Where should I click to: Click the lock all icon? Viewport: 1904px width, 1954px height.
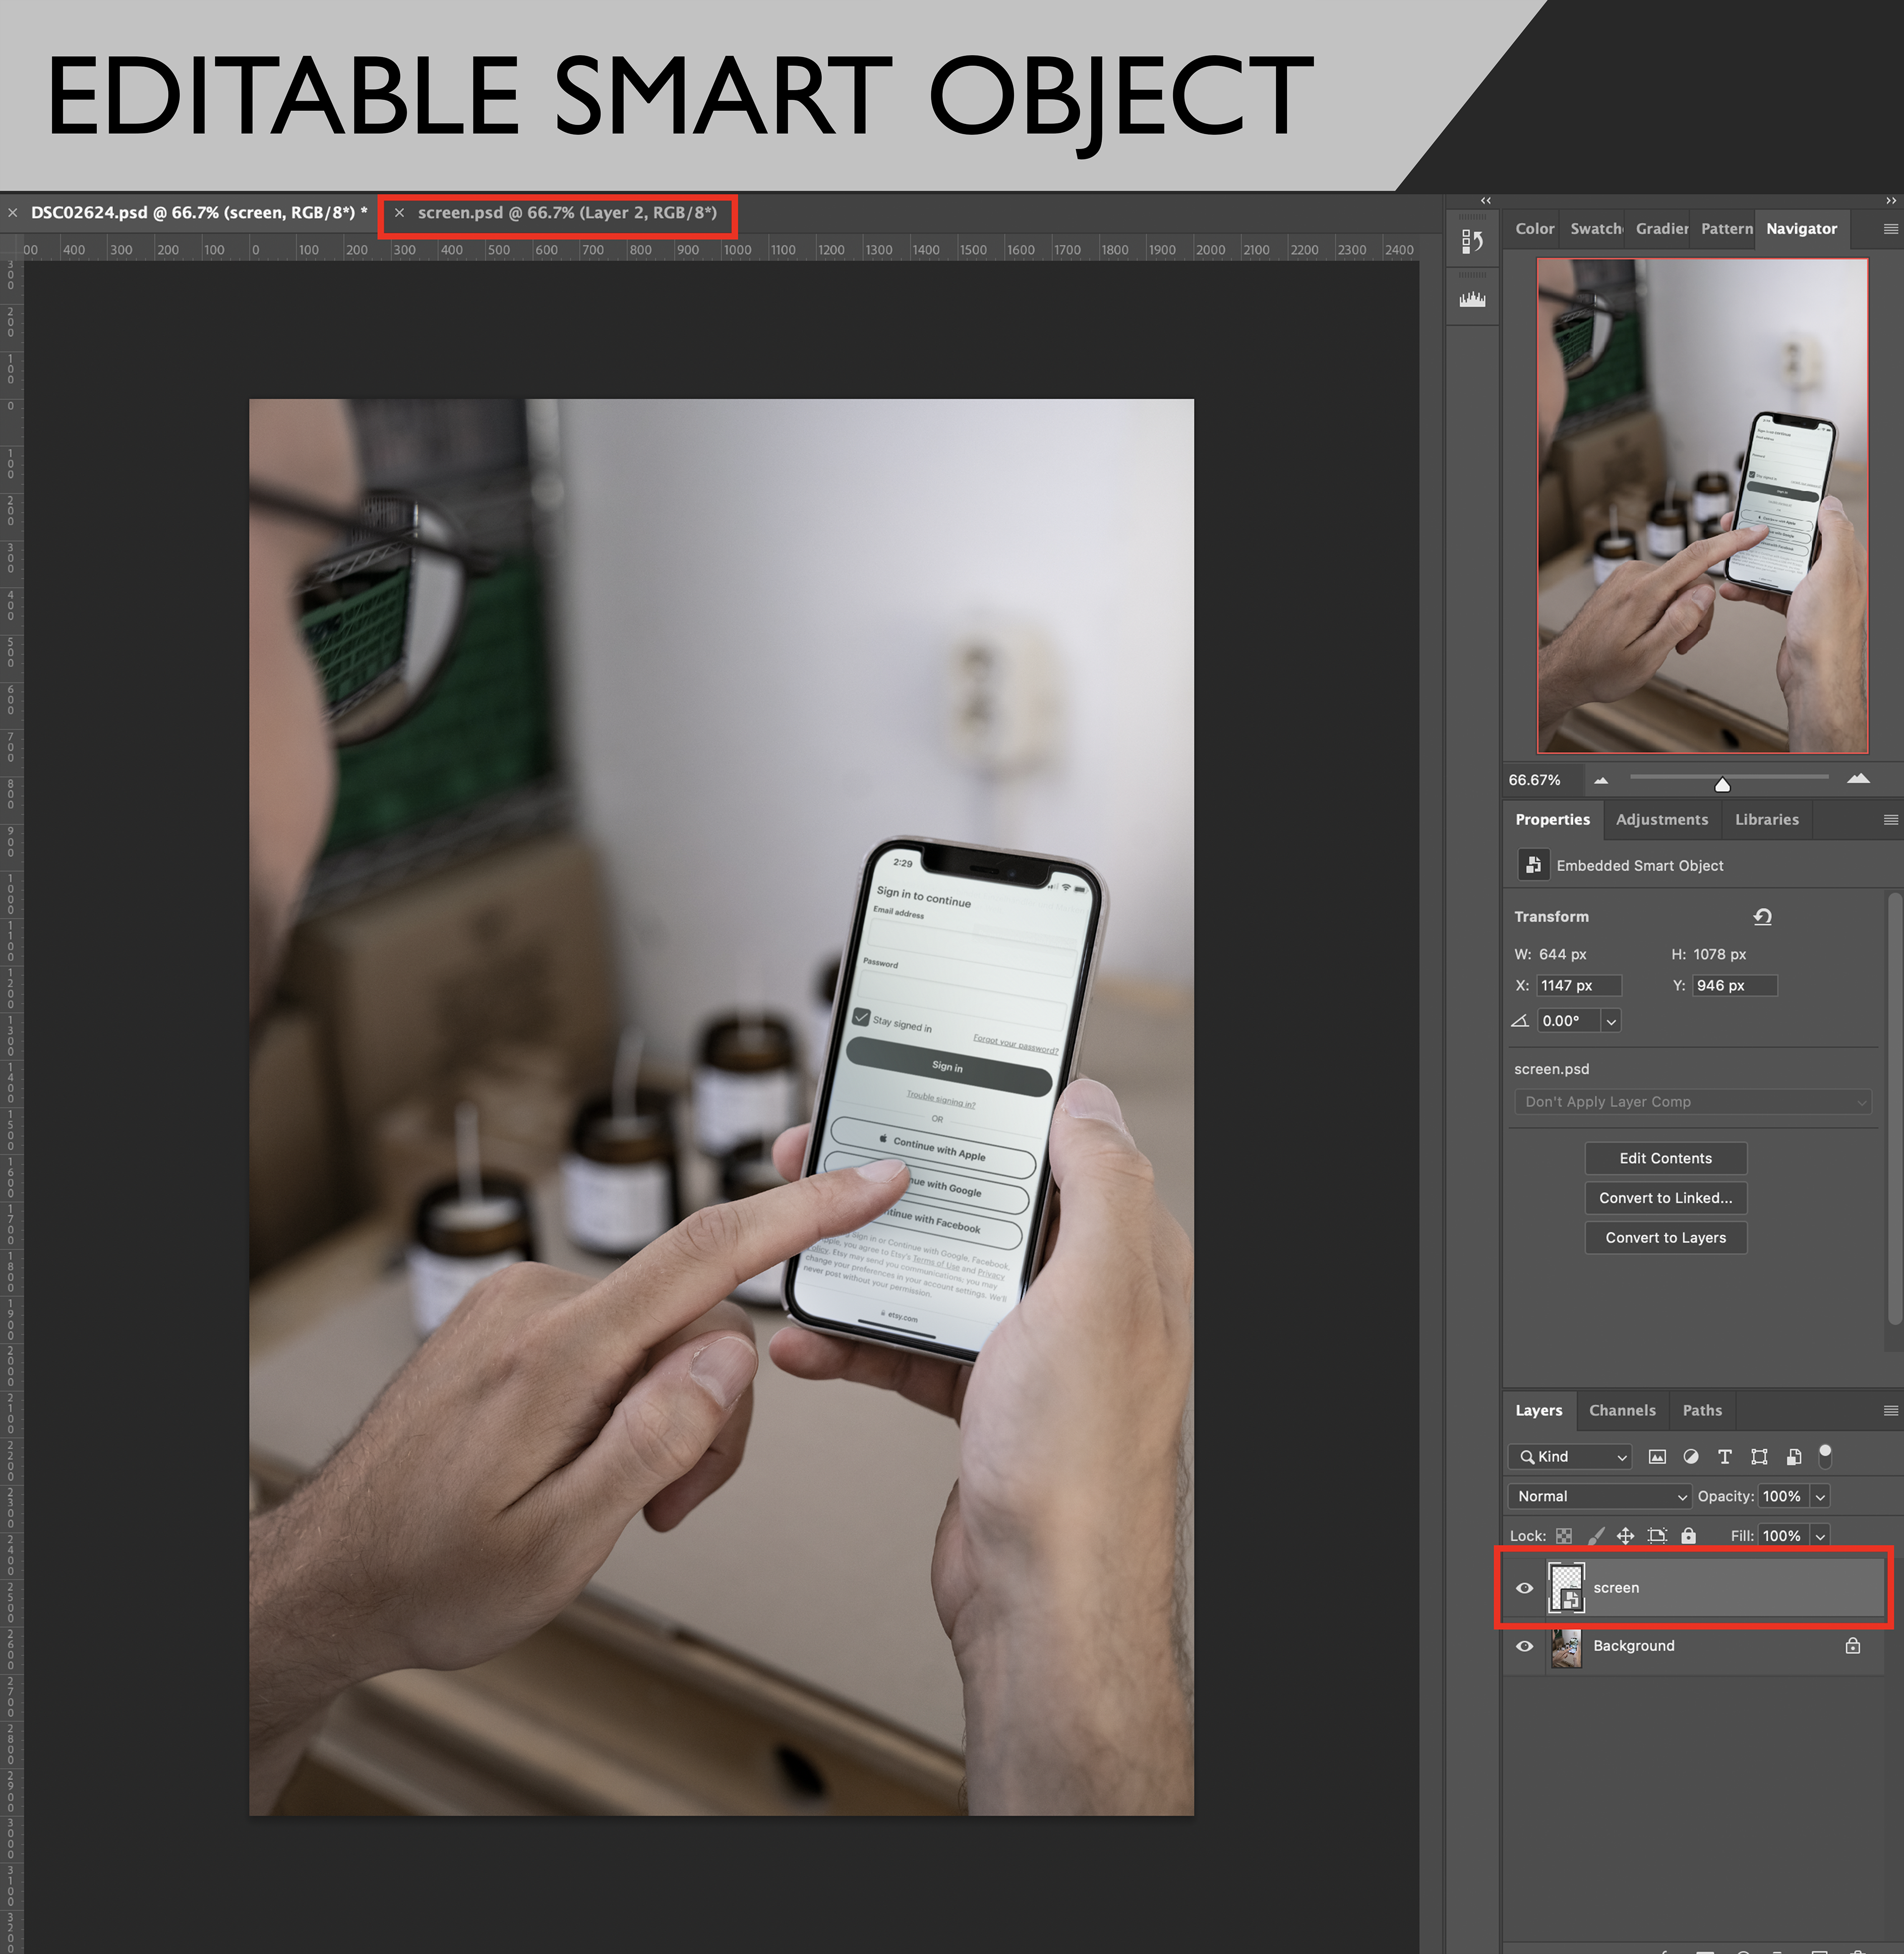(x=1688, y=1536)
